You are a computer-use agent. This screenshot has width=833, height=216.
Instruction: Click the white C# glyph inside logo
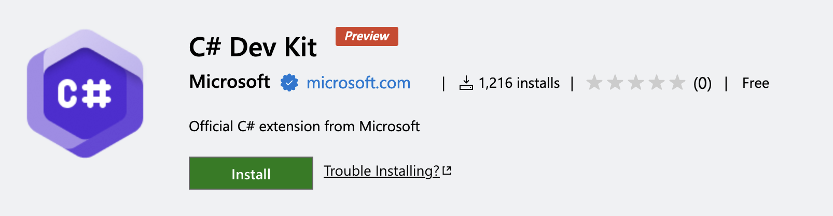tap(84, 94)
